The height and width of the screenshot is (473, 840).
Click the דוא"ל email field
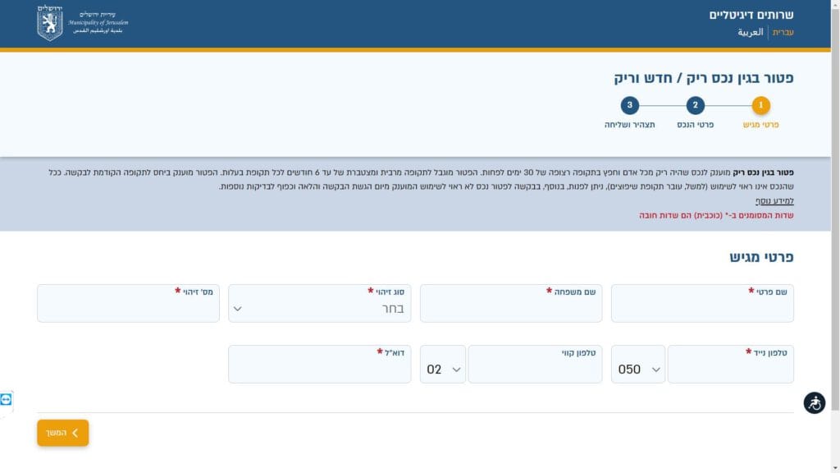319,370
